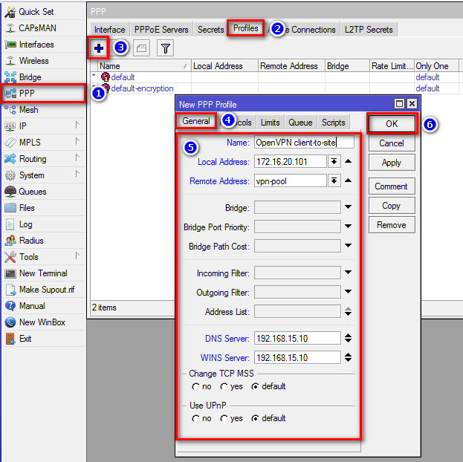Click the Cancel button
463x462 pixels.
point(392,143)
